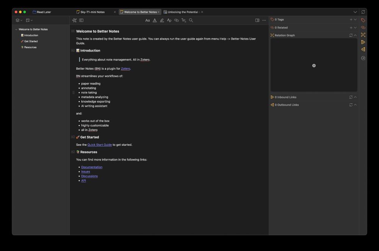Open find and replace search icon
Viewport: 379px width, 251px height.
point(191,20)
